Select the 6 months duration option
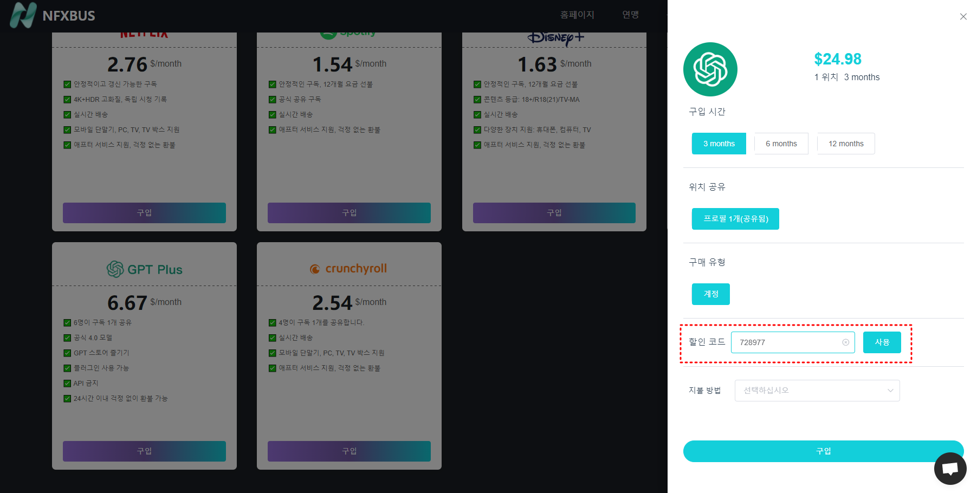 (781, 143)
